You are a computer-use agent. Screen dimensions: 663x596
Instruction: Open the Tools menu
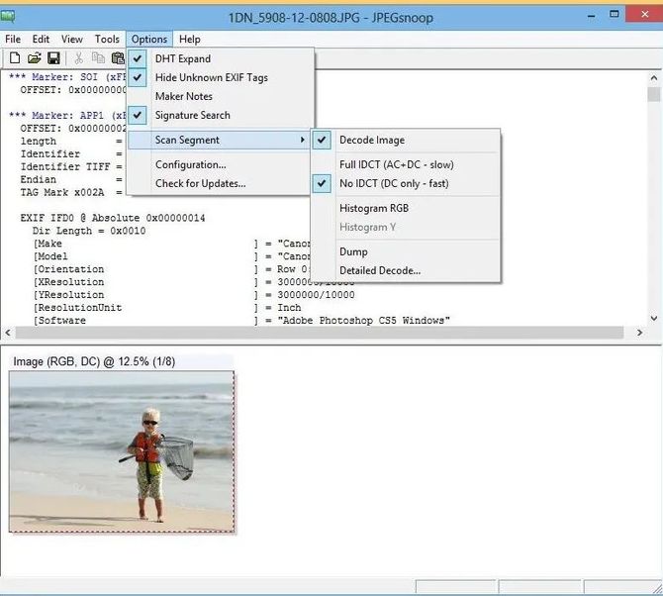coord(107,40)
